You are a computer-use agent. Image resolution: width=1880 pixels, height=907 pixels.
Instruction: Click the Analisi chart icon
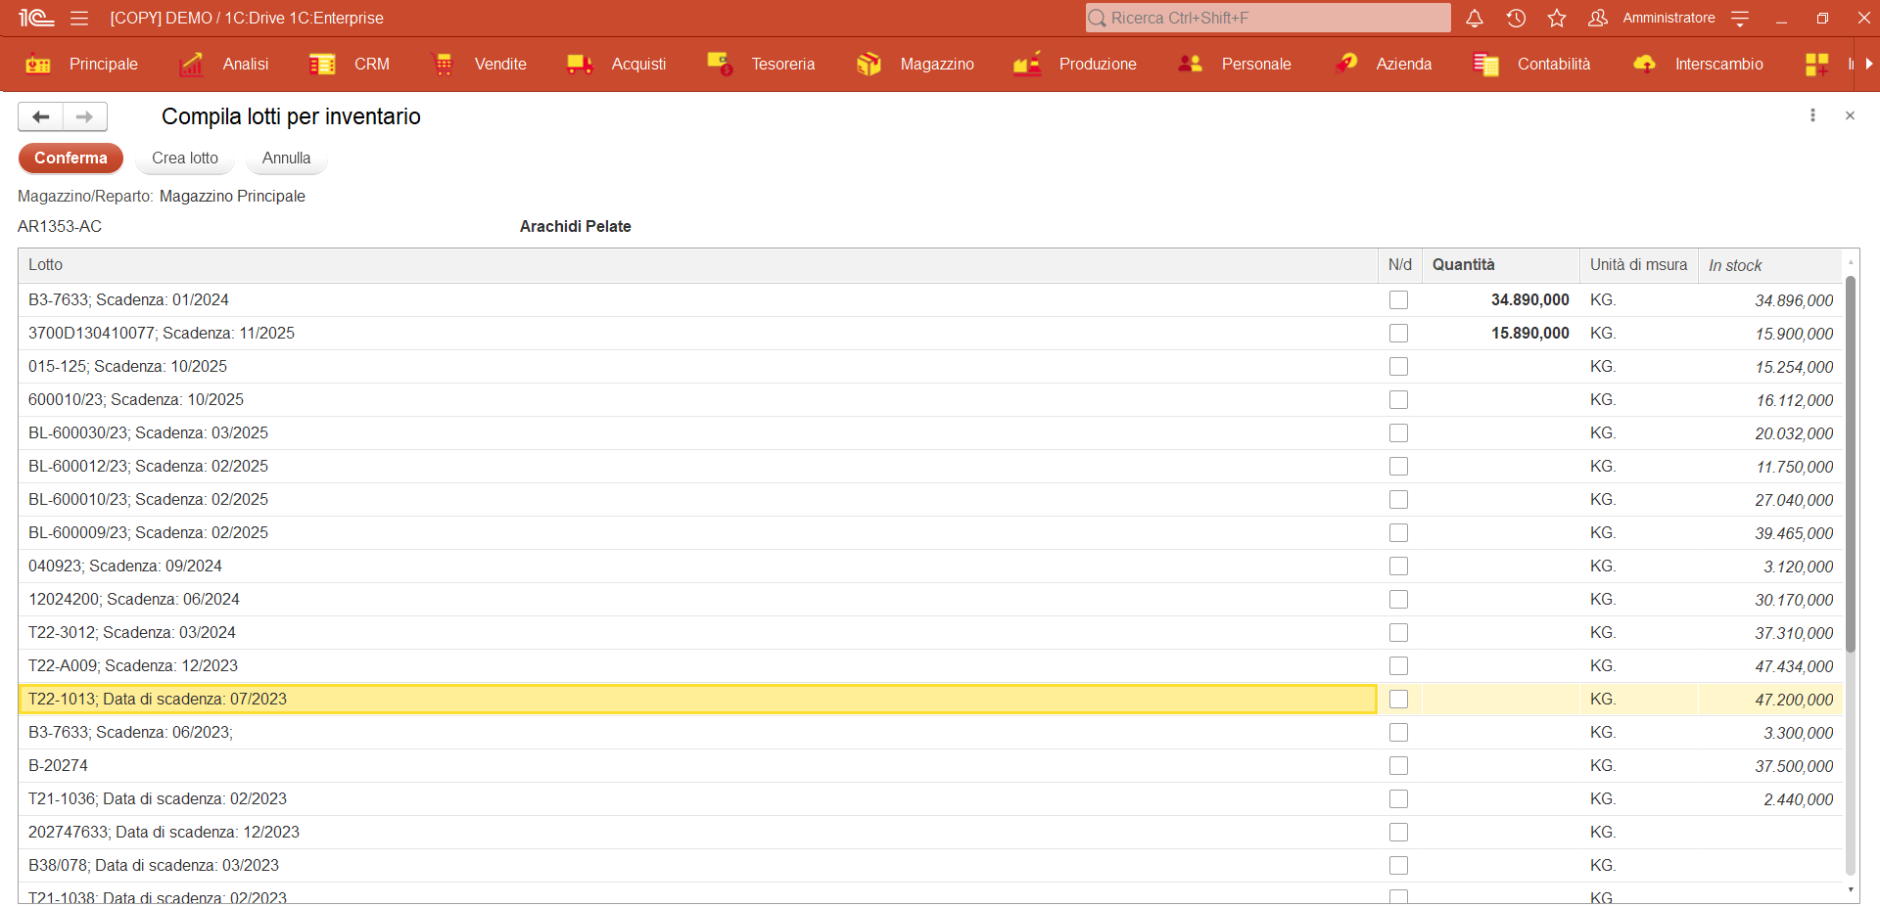tap(192, 64)
